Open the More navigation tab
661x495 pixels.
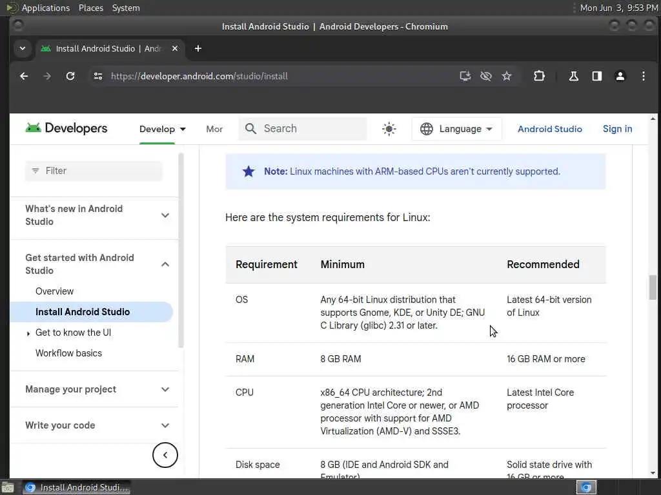(214, 129)
